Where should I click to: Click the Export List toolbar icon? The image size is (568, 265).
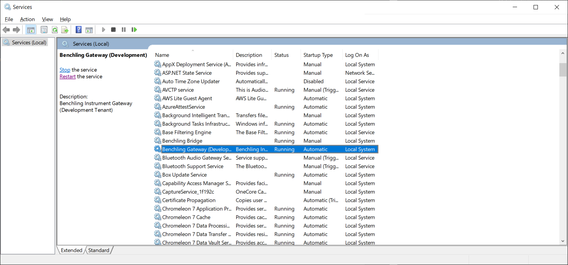(x=65, y=30)
